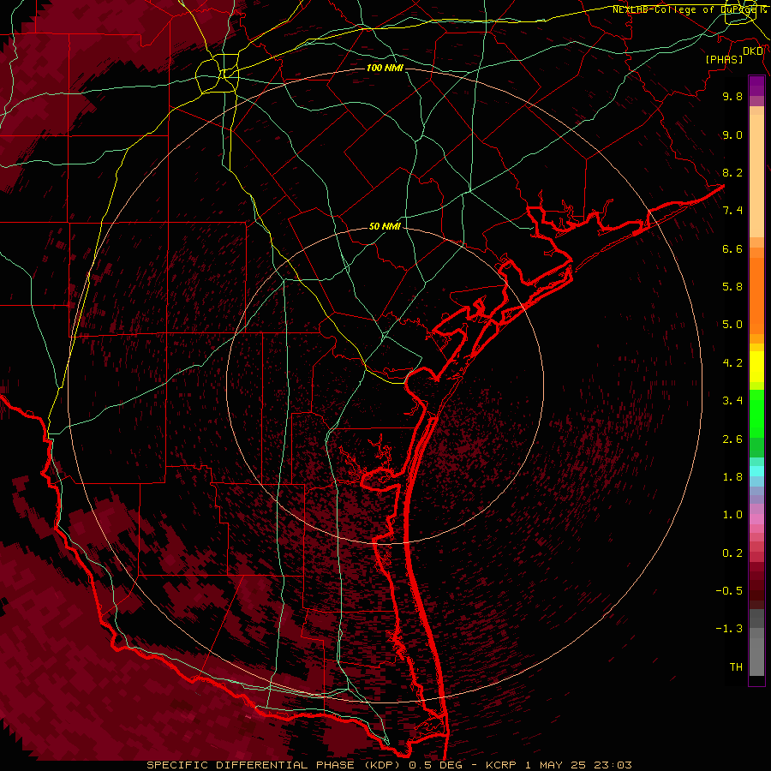This screenshot has width=771, height=771.
Task: Click the NEXLAB-College of DuPage credit text
Action: point(689,9)
